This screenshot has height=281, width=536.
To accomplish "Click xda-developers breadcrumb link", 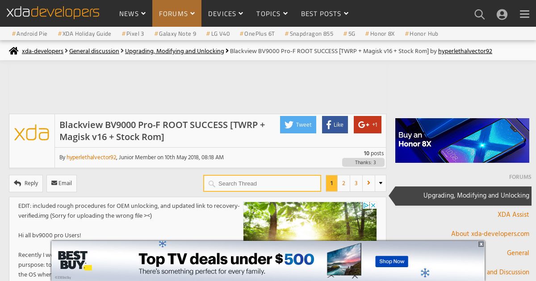I will [x=42, y=51].
